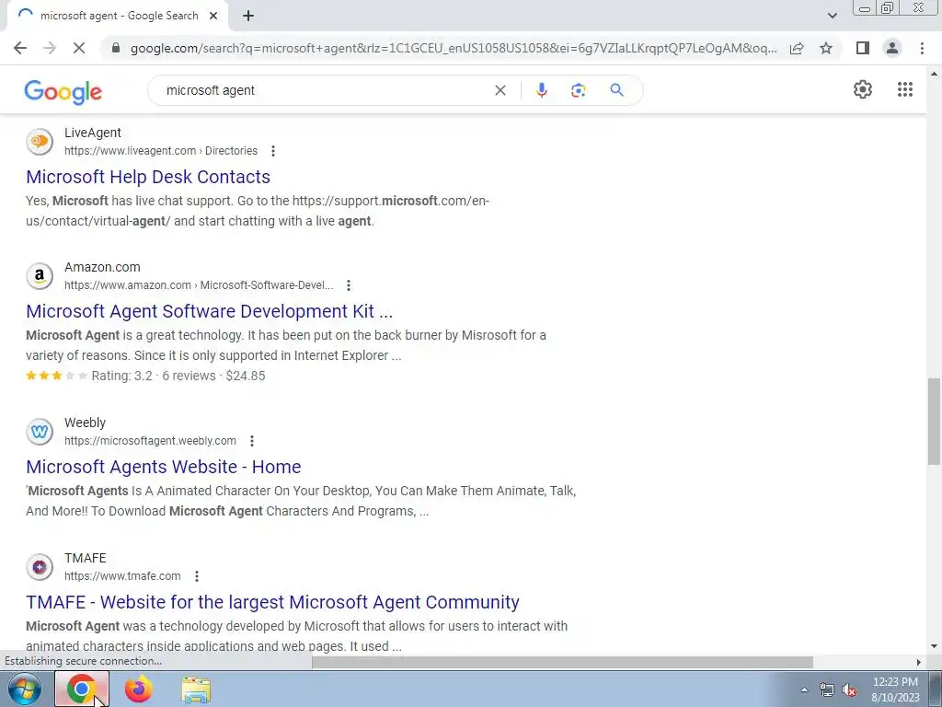Open Chrome three-dot menu
Viewport: 942px width, 707px height.
pos(922,48)
